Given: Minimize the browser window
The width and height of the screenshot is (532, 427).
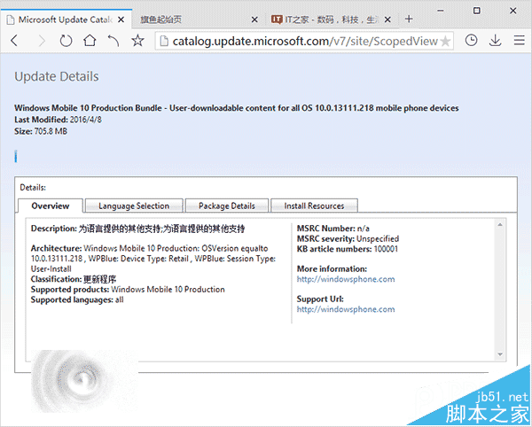Looking at the screenshot, I should tap(441, 11).
